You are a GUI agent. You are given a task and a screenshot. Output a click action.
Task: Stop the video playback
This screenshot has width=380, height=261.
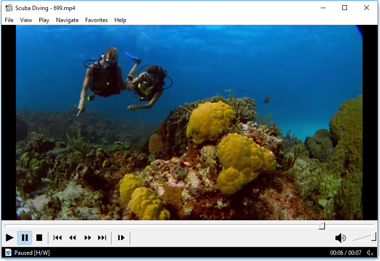coord(39,238)
